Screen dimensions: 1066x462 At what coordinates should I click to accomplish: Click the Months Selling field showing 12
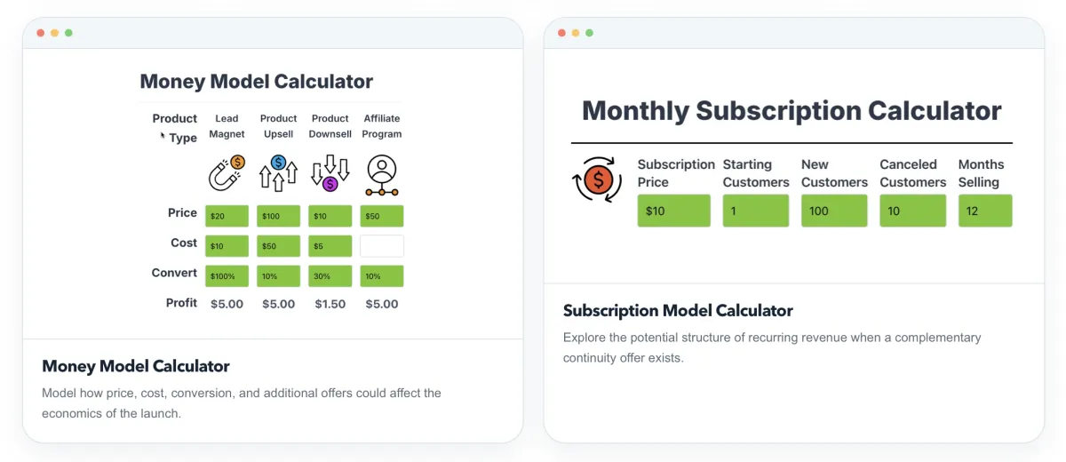click(985, 211)
